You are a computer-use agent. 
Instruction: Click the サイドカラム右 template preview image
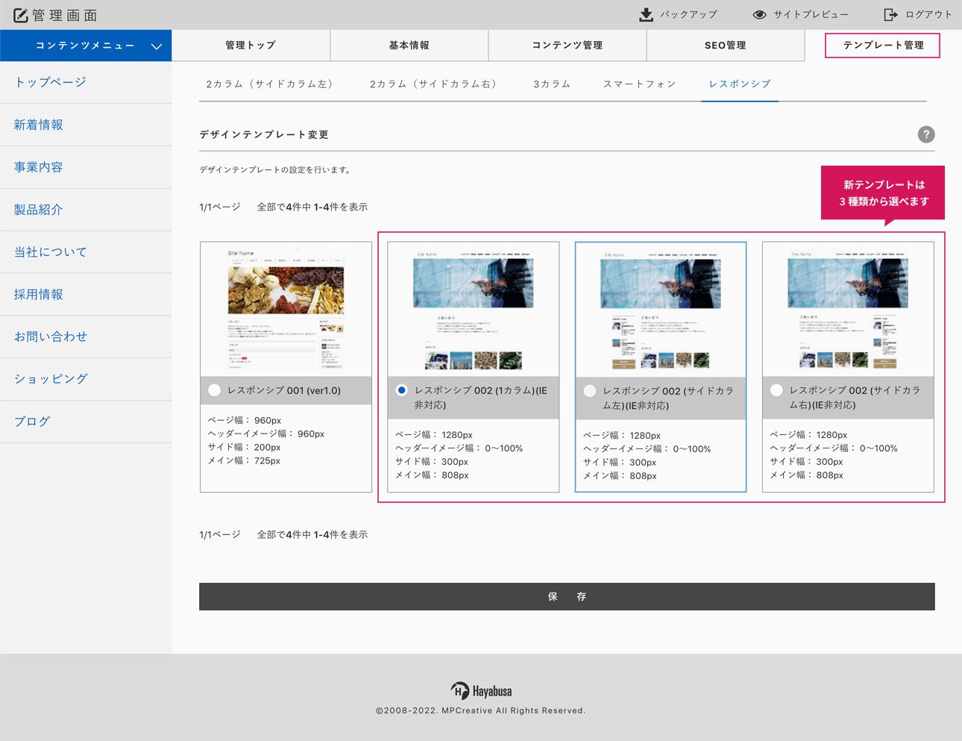point(848,310)
